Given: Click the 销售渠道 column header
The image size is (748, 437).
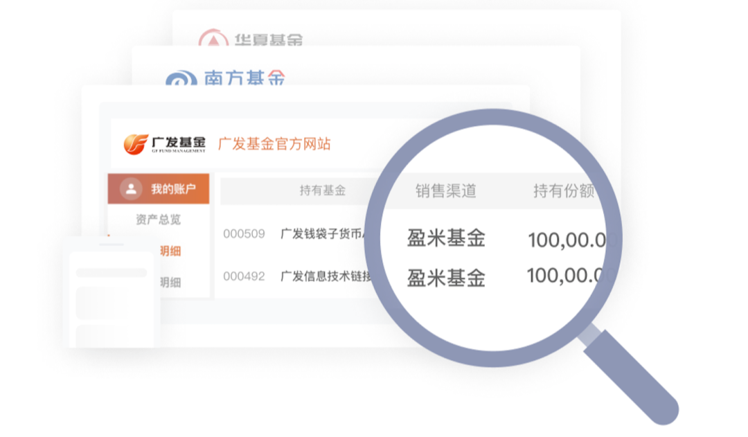Looking at the screenshot, I should pos(445,191).
